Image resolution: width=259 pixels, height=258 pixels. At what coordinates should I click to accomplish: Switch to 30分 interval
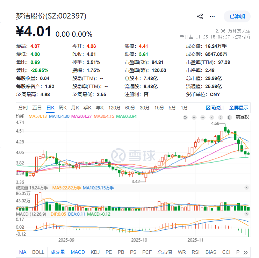145,108
